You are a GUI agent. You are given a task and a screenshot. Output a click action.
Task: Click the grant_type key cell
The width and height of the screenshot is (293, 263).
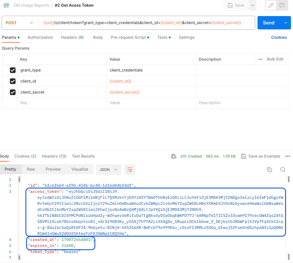(x=62, y=70)
